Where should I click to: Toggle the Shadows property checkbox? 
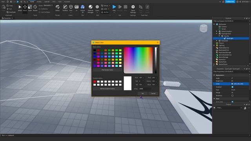coord(232,96)
